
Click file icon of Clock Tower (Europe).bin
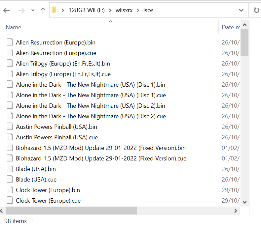[x=10, y=189]
